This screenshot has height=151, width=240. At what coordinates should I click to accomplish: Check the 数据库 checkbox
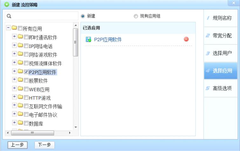(x=26, y=123)
